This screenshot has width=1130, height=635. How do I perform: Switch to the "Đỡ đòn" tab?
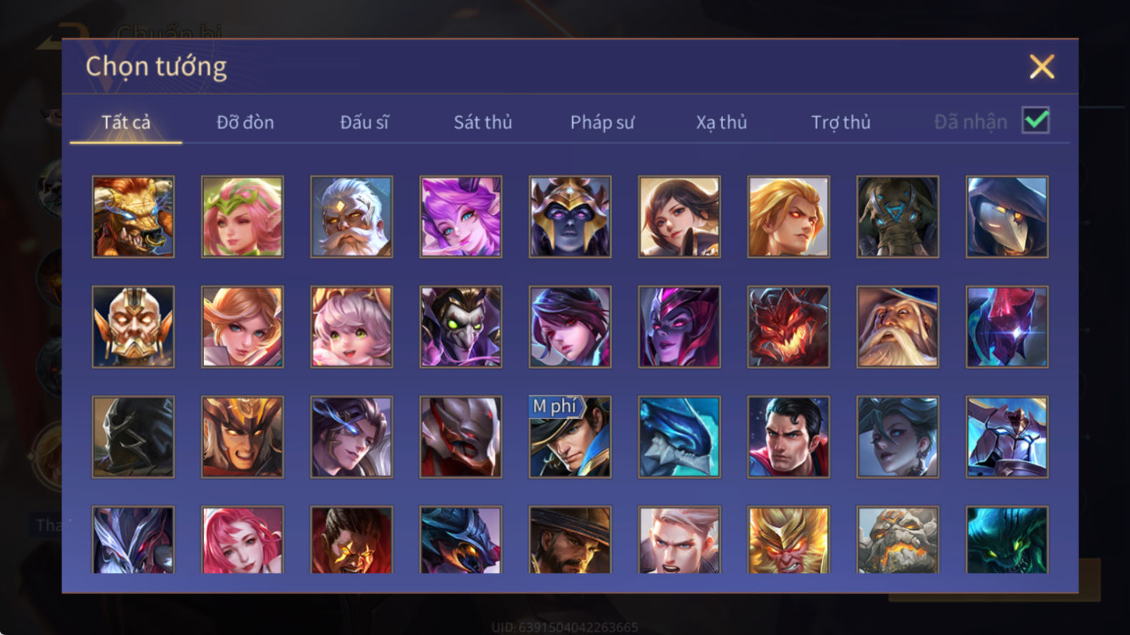point(245,122)
